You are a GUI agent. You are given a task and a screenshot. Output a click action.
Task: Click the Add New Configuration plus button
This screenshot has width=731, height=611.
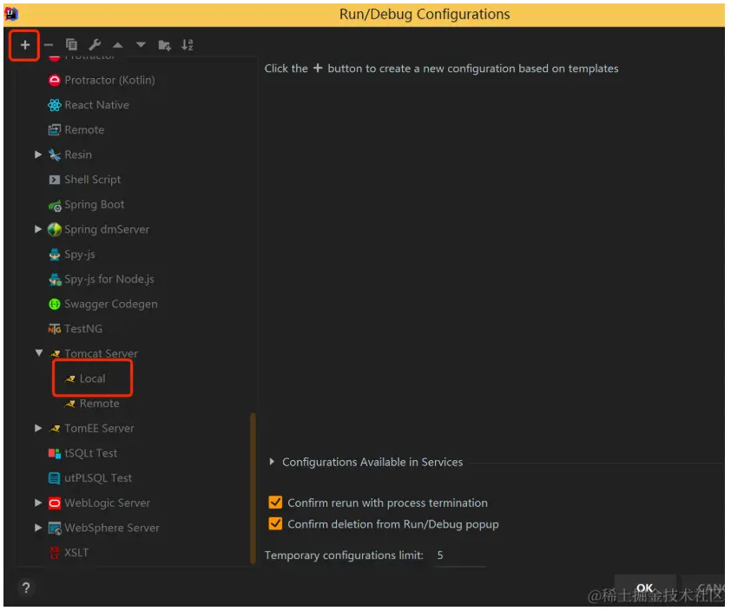[x=24, y=45]
